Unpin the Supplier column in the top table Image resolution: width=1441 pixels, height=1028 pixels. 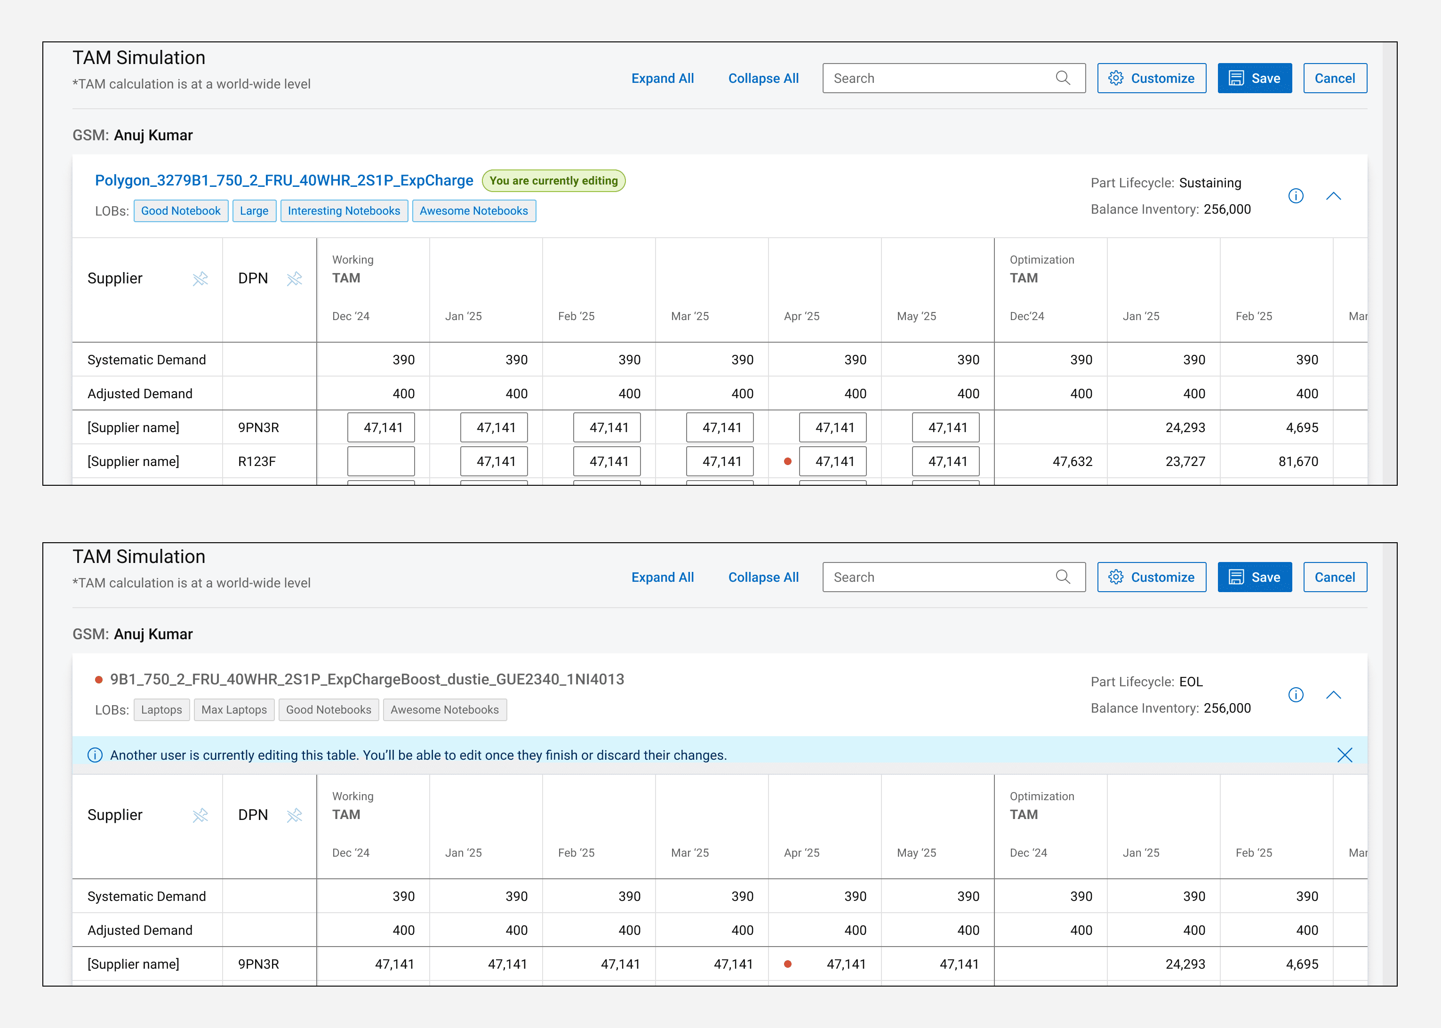pyautogui.click(x=200, y=279)
